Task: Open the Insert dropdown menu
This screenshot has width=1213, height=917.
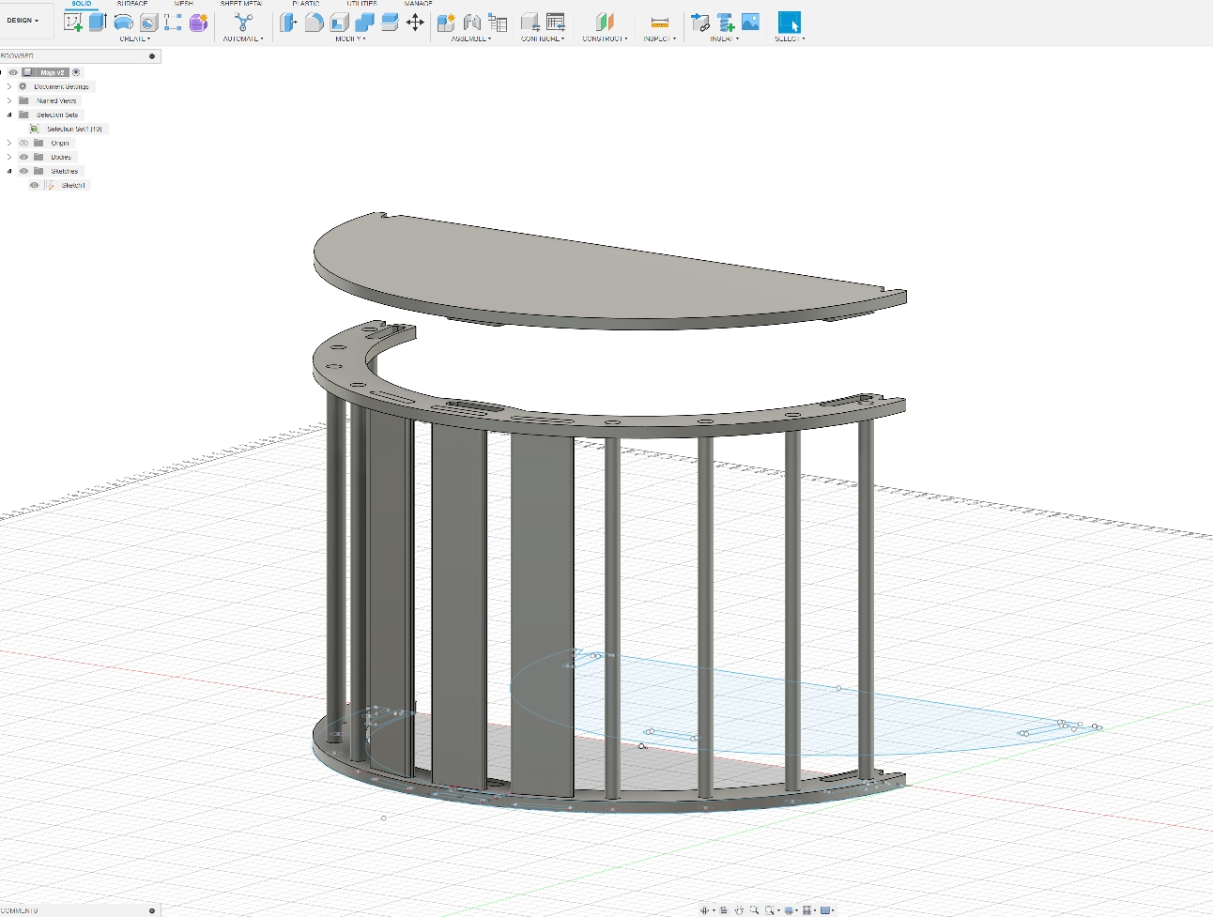Action: pos(724,39)
